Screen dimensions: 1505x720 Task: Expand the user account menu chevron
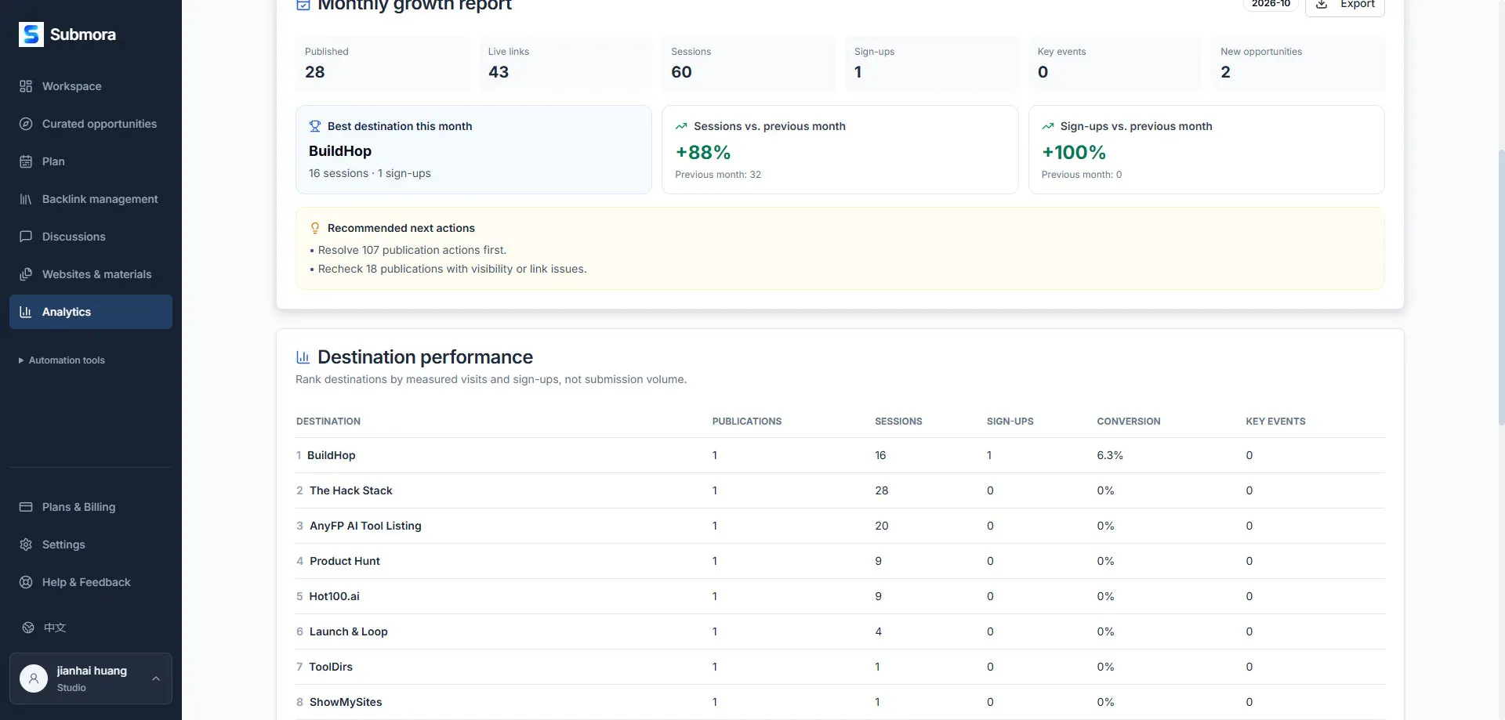point(156,678)
